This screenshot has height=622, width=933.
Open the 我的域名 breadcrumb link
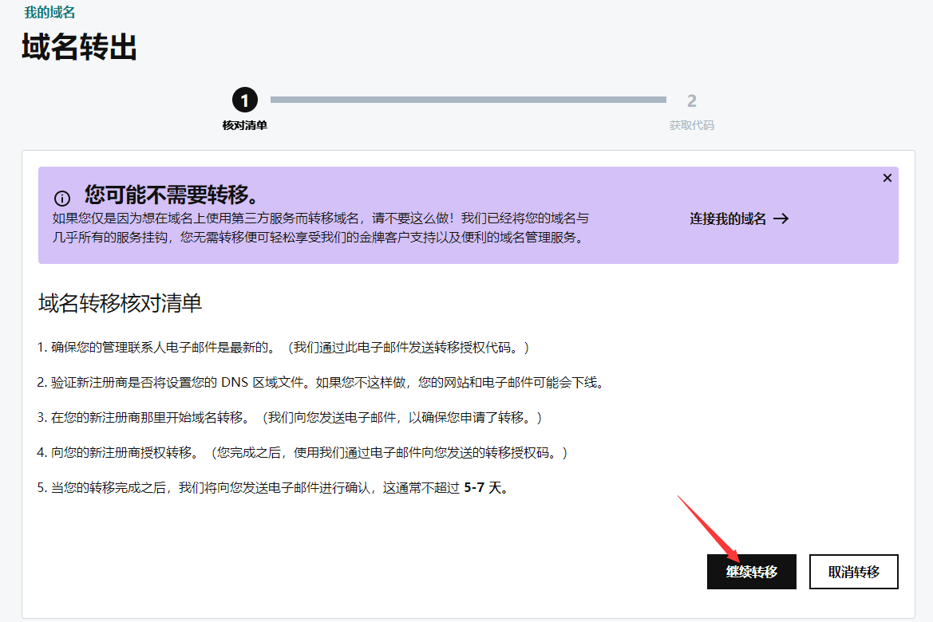coord(49,12)
